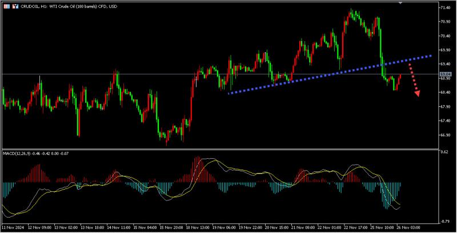This screenshot has height=233, width=457.
Task: Click the 15 Nov 04:00 time label
Action: tap(145, 227)
